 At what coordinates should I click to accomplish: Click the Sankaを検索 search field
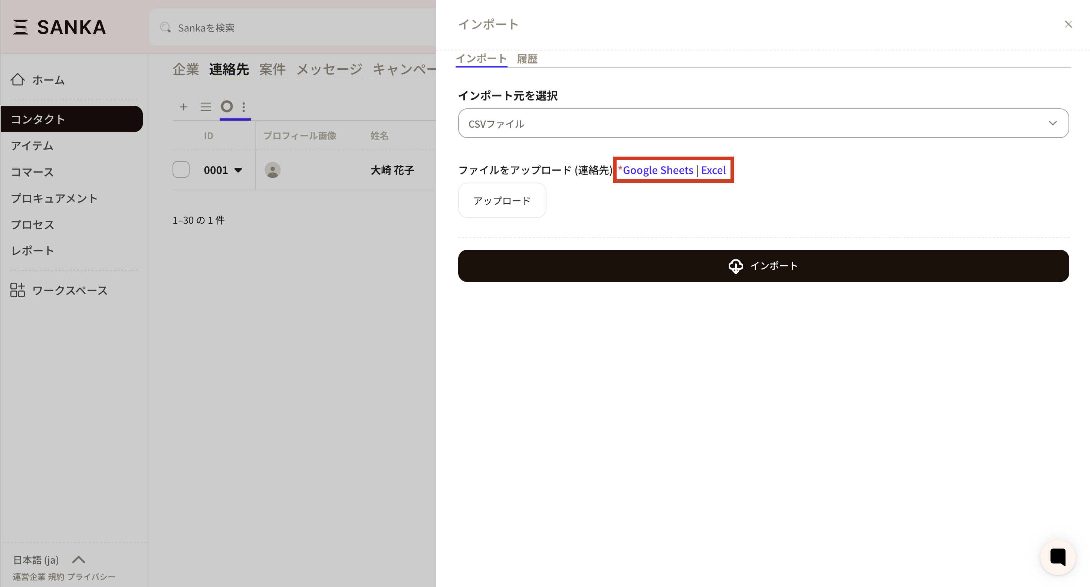(x=292, y=27)
